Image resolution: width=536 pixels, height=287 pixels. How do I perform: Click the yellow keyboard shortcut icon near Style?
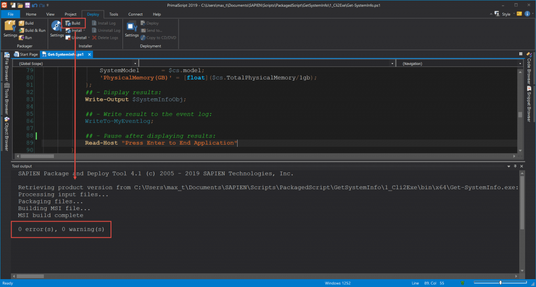[519, 14]
